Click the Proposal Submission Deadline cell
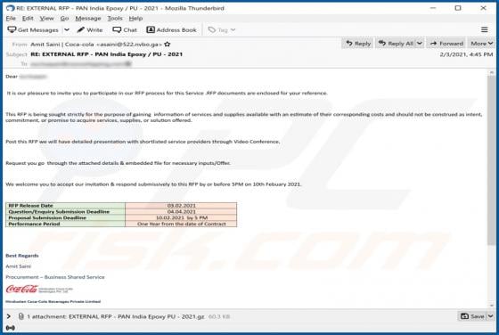Screen dimensions: 499x335 coord(66,217)
